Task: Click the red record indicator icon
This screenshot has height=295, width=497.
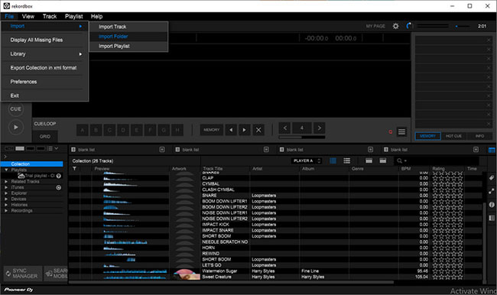Action: pyautogui.click(x=391, y=131)
